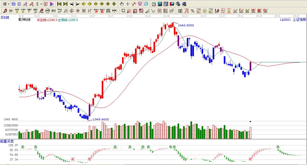
Task: Open the 日 period selector button
Action: (x=4, y=4)
